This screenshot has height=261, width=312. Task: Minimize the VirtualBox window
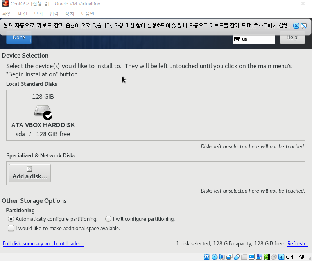(267, 4)
